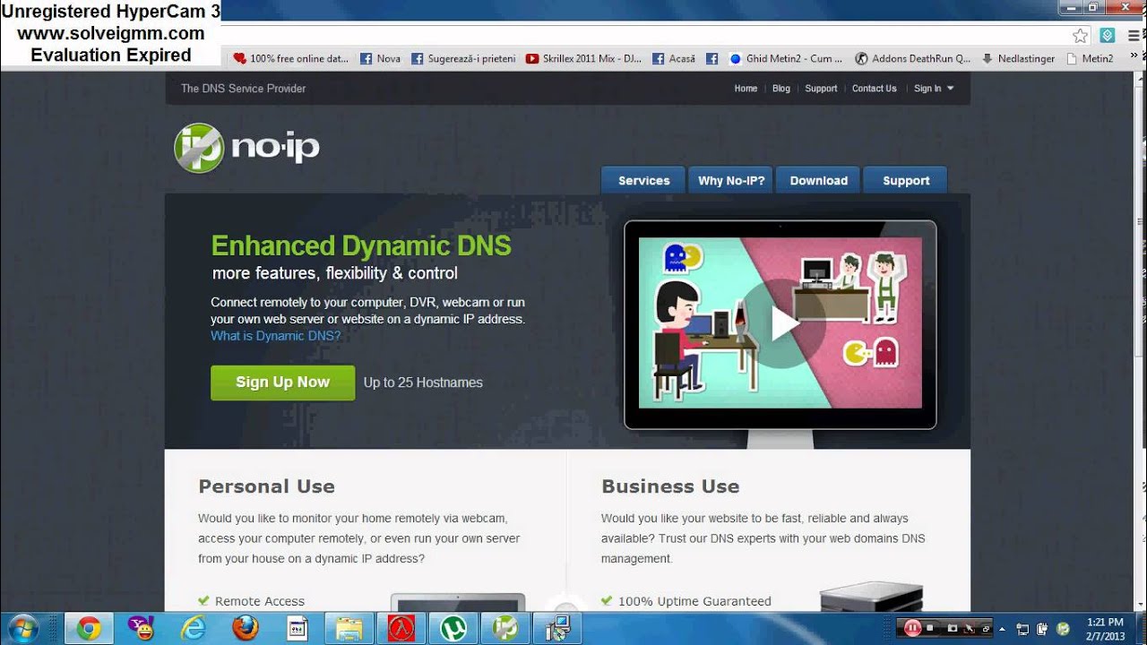The image size is (1147, 645).
Task: Click the teal shield extension icon
Action: point(1108,36)
